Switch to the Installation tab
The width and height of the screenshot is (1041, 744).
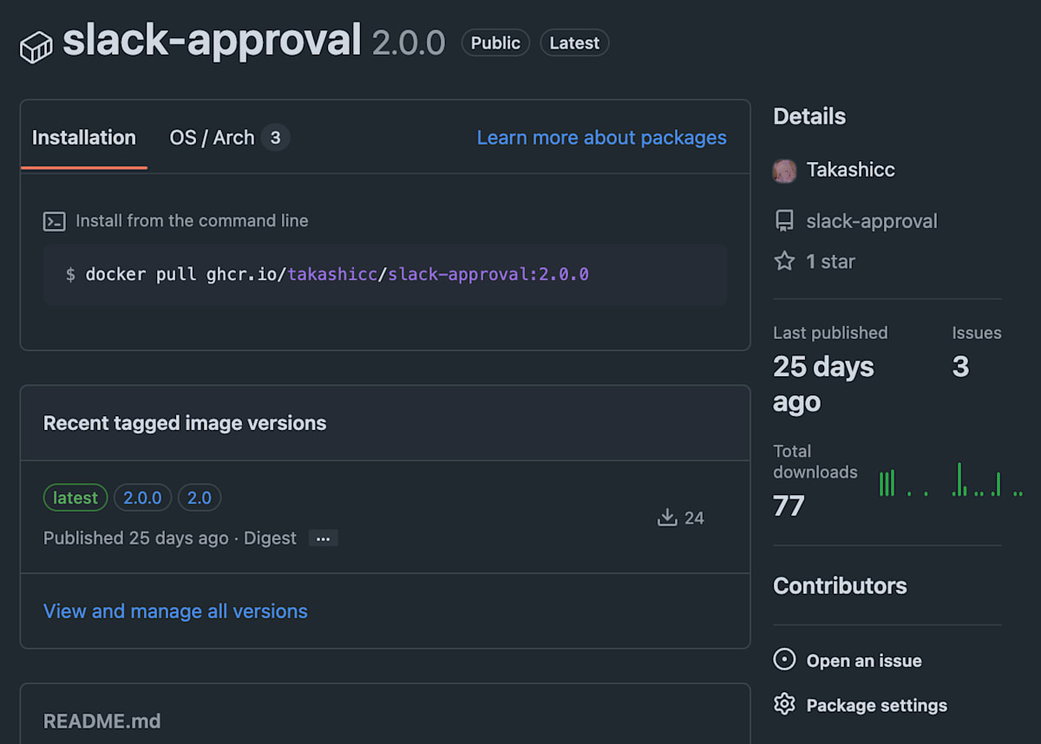[84, 137]
